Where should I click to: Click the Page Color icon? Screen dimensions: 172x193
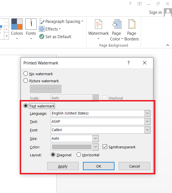coord(116,25)
